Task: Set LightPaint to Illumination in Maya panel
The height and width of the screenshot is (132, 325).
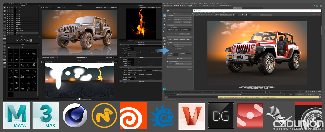Action: click(x=182, y=39)
